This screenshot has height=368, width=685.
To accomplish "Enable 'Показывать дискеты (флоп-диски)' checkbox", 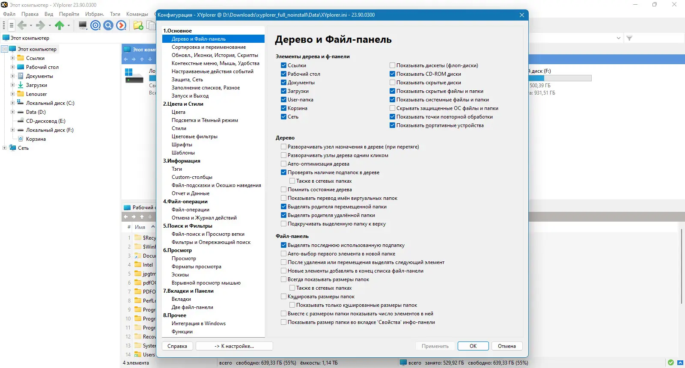I will [392, 65].
